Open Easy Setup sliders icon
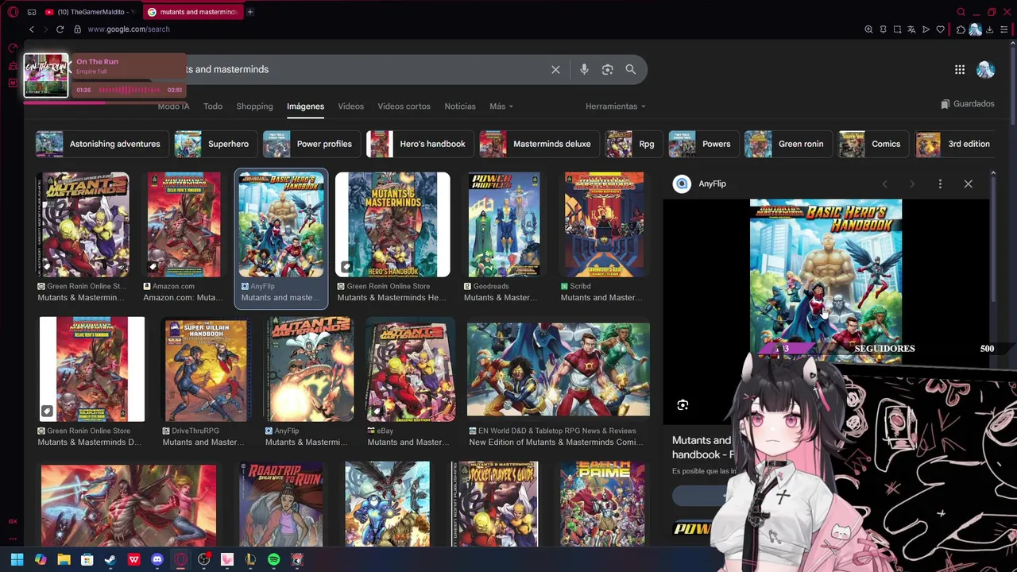Image resolution: width=1017 pixels, height=572 pixels. [1004, 29]
